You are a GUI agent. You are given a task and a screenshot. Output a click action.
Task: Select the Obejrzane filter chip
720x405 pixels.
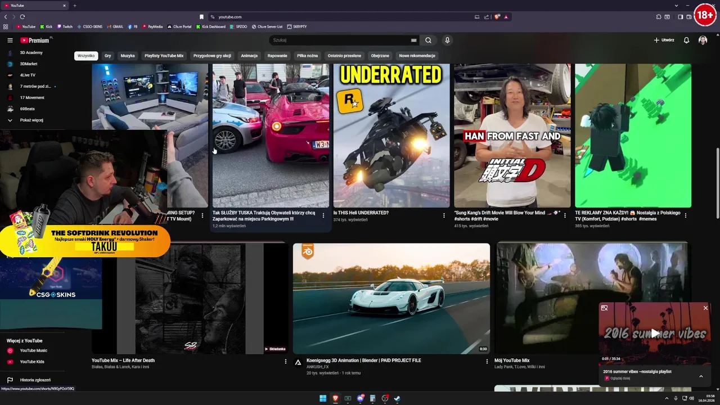tap(380, 56)
